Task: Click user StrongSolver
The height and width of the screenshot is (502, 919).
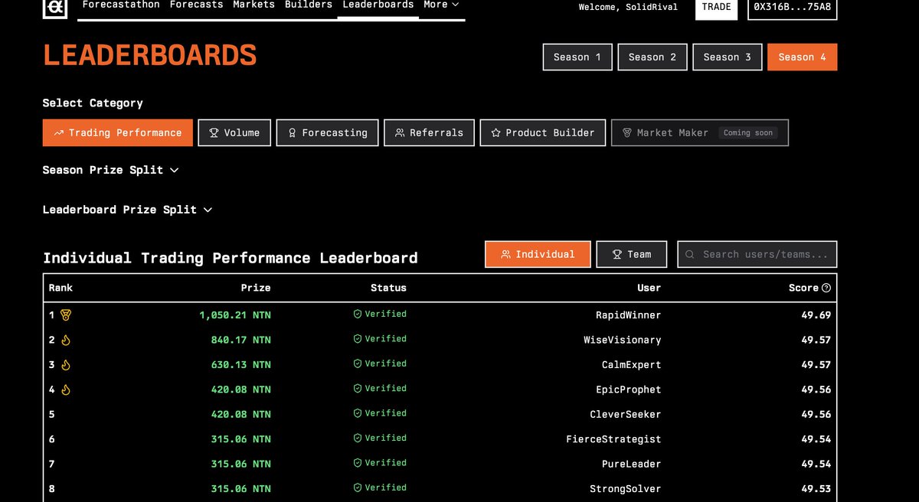Action: click(x=625, y=489)
